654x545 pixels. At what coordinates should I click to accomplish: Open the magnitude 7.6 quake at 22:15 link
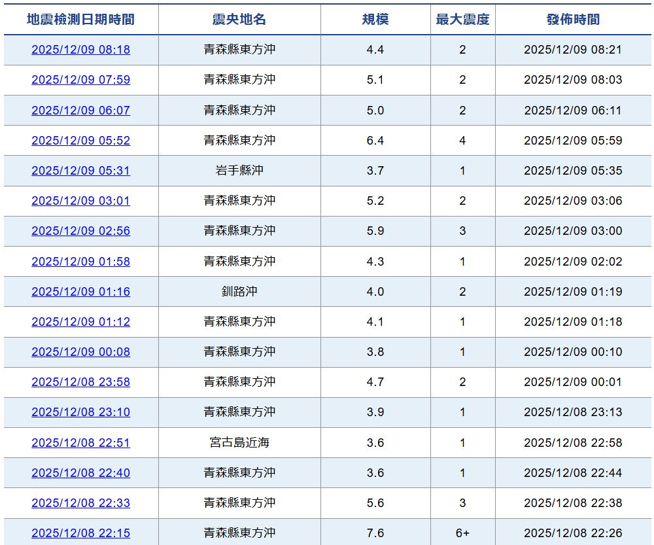(81, 533)
